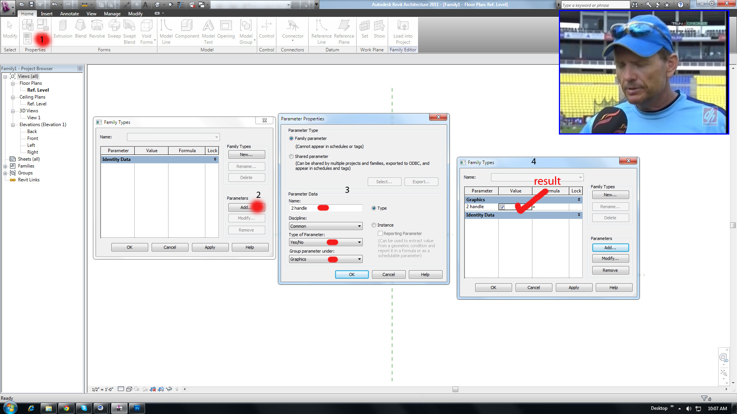Open the Type of Parameter Yes/No dropdown
Viewport: 737px width, 414px height.
pos(325,242)
